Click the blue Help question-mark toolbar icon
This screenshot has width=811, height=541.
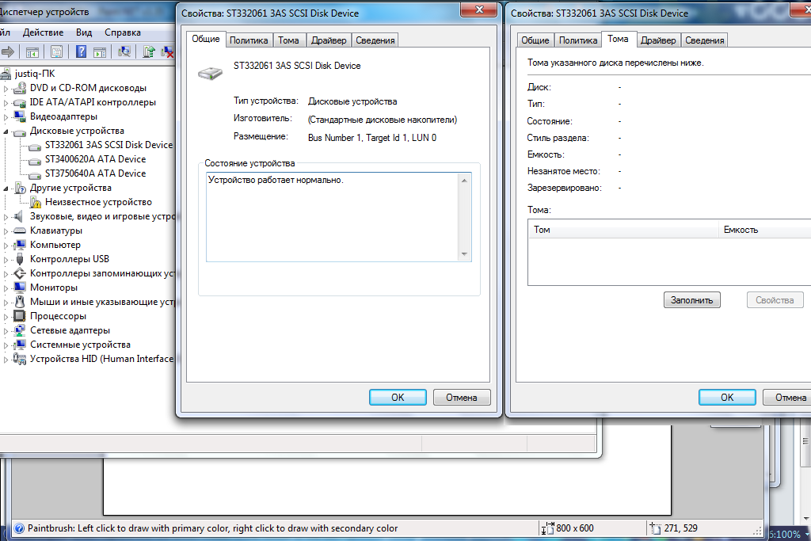(x=82, y=51)
